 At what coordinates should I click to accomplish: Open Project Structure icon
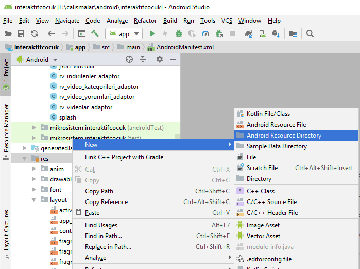293,33
